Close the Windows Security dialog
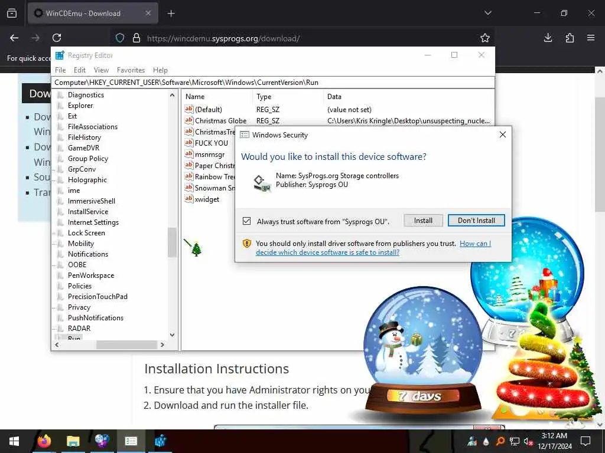This screenshot has height=453, width=605. 503,134
